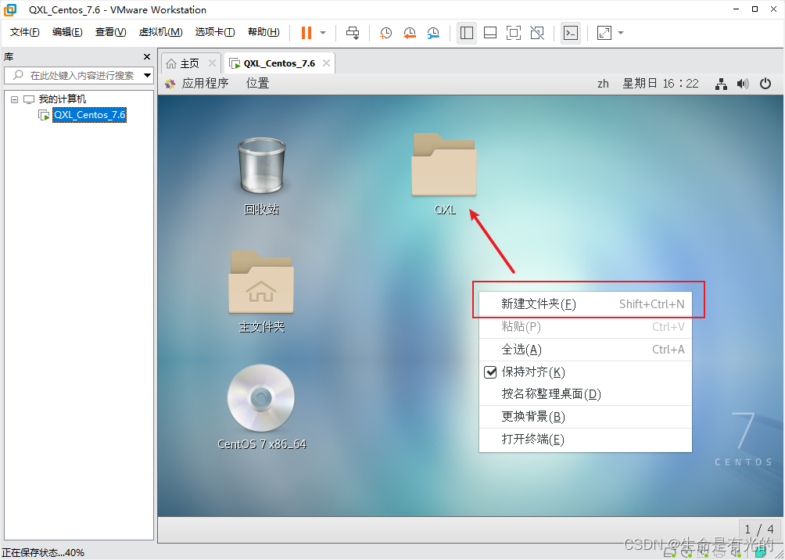
Task: Close the 库 library panel
Action: click(147, 56)
